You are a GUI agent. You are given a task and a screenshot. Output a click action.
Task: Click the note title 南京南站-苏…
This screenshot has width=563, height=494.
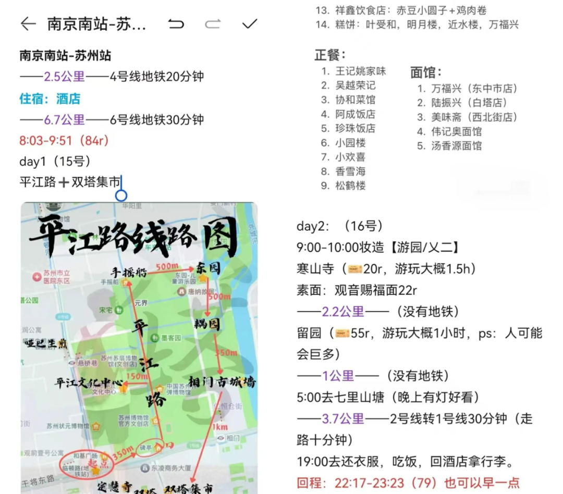click(97, 24)
